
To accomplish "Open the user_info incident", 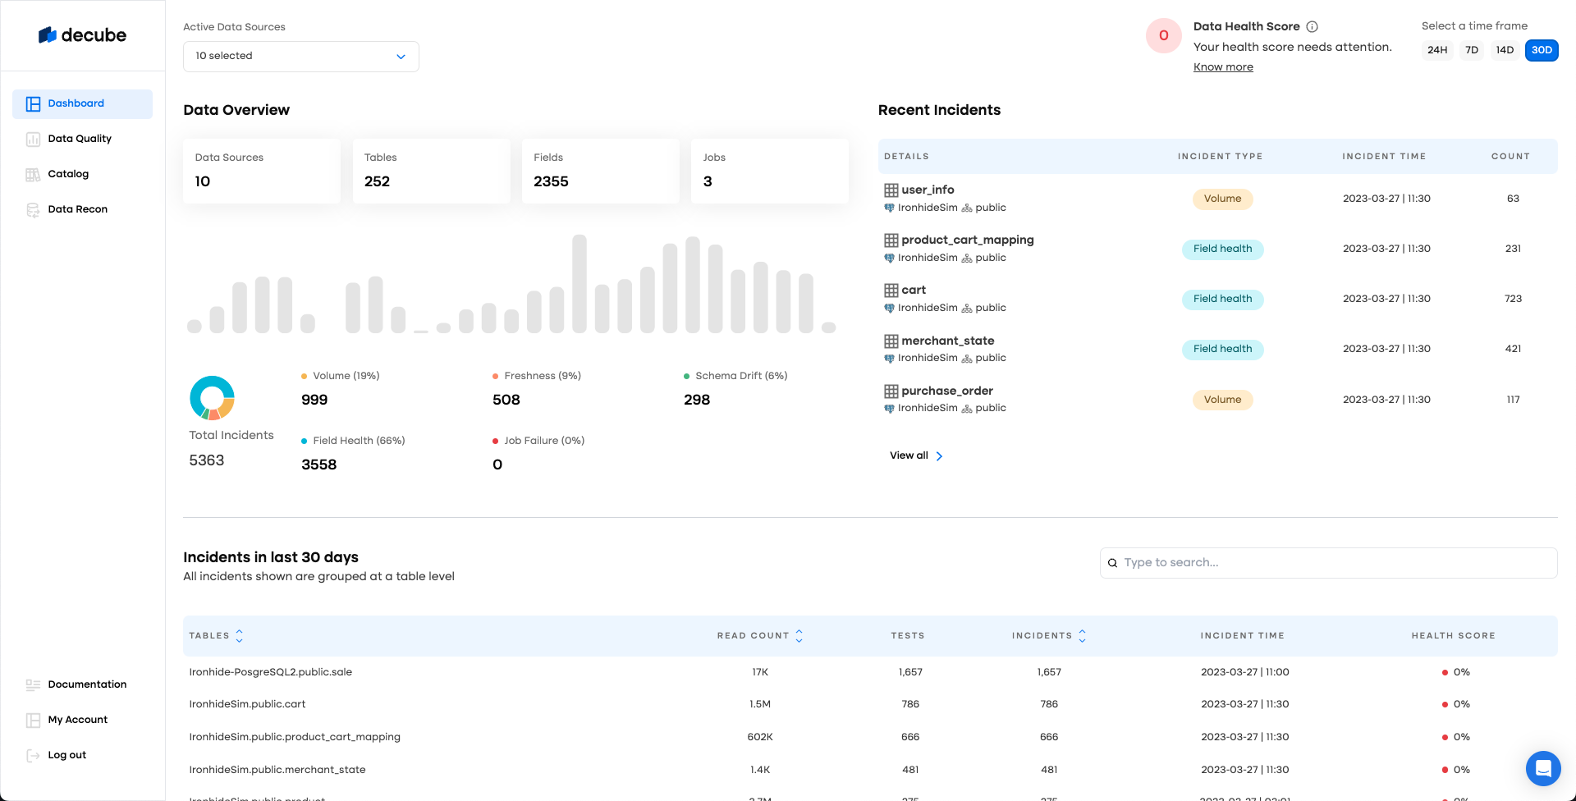I will click(x=928, y=190).
